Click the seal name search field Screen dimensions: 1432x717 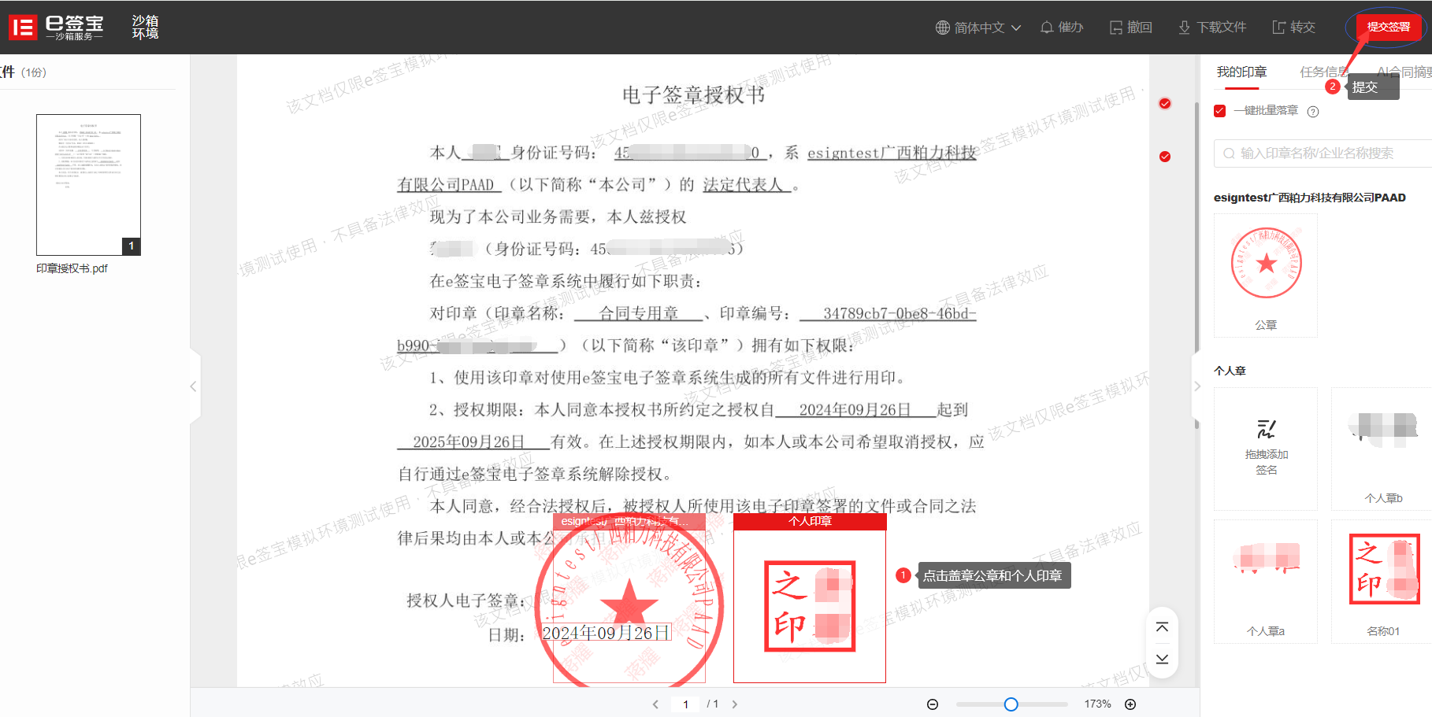1323,153
